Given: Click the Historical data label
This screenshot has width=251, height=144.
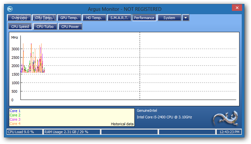Looking at the screenshot, I should 122,124.
